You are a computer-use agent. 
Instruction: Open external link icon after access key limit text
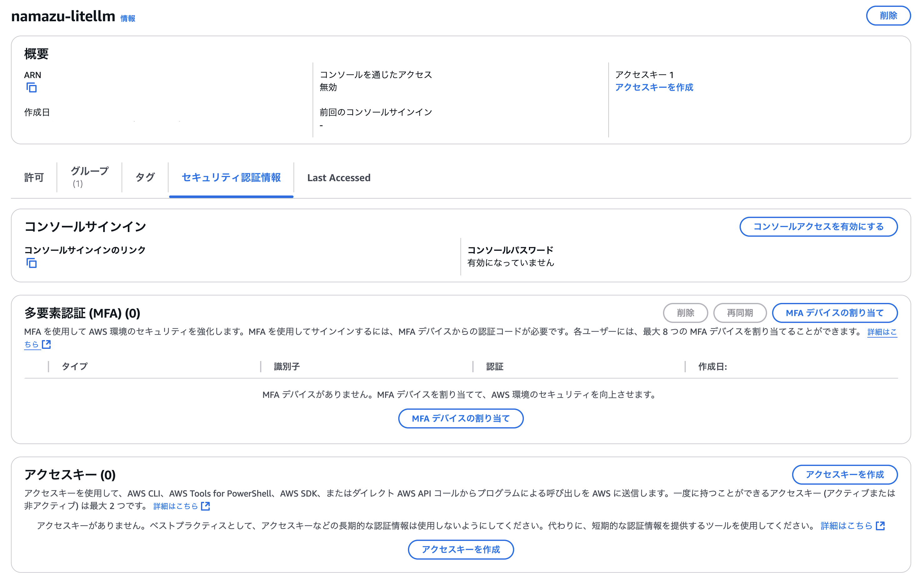coord(205,506)
